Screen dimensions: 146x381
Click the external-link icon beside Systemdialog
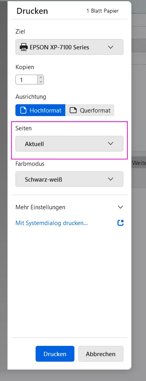(x=120, y=223)
